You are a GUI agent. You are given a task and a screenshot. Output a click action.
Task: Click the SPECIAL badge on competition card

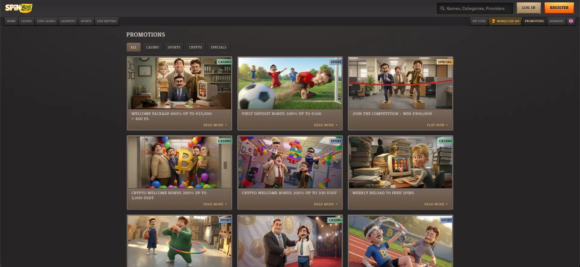(x=445, y=62)
